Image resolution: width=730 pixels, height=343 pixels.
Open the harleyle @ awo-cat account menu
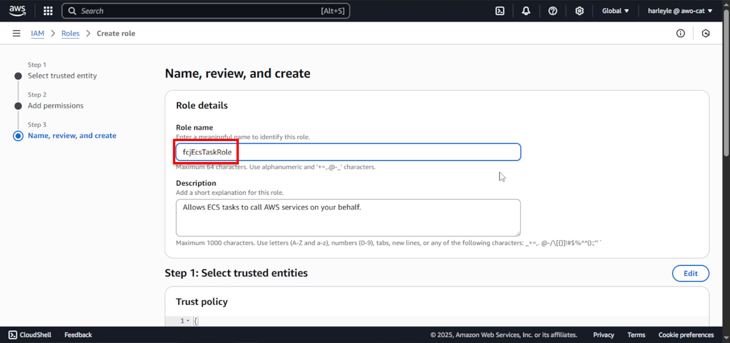680,11
